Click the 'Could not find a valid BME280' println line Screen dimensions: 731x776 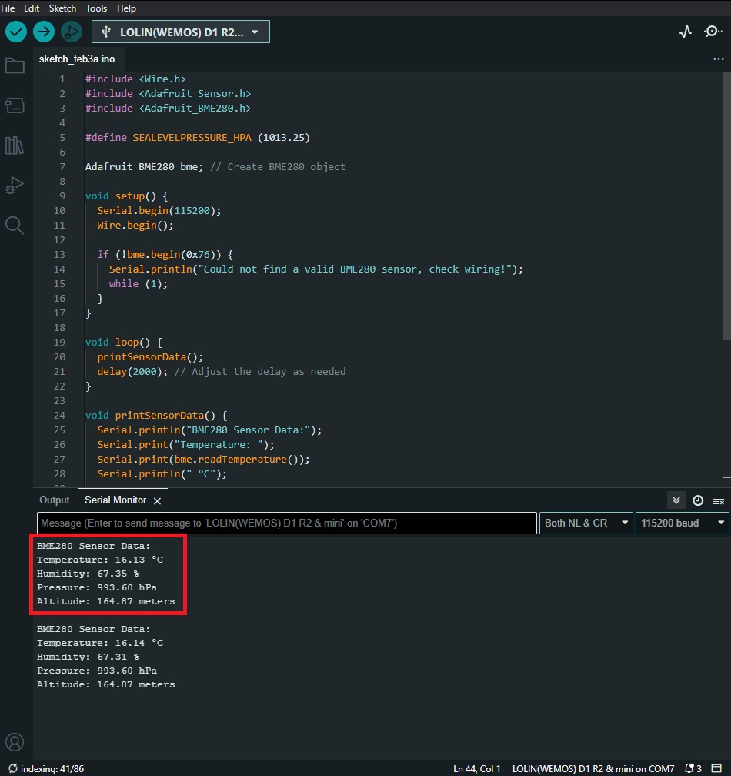click(316, 269)
